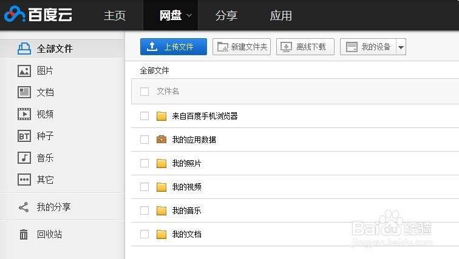Image resolution: width=459 pixels, height=259 pixels.
Task: Select the 网盘 tab
Action: click(x=171, y=15)
